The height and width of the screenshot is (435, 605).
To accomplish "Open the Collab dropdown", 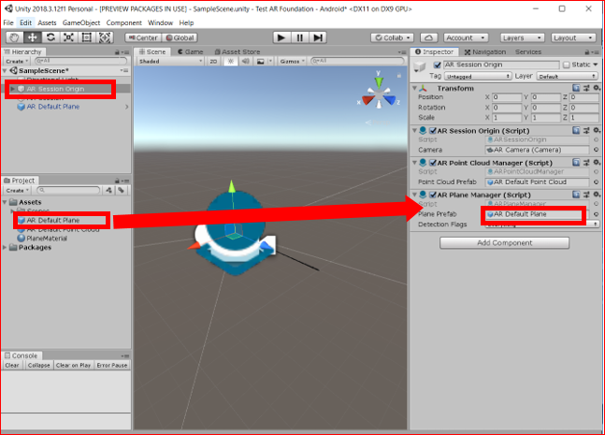I will pyautogui.click(x=393, y=37).
